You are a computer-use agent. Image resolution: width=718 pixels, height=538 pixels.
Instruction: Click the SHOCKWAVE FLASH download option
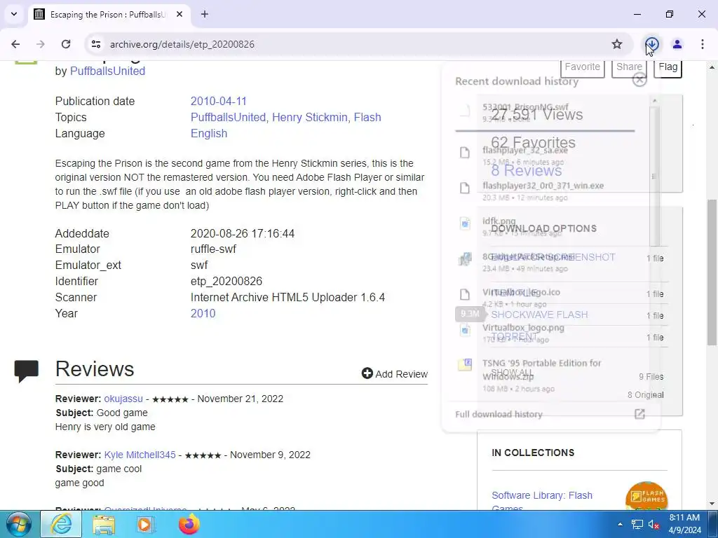(x=539, y=315)
